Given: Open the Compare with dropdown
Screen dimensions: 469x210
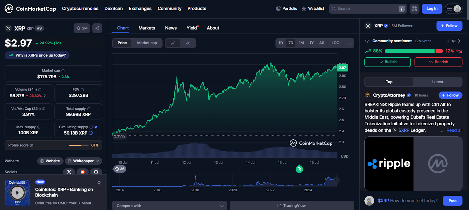Looking at the screenshot, I should [170, 206].
